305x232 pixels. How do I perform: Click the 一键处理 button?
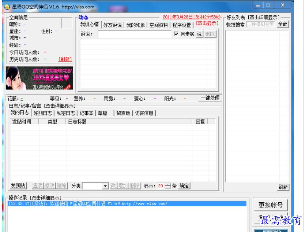point(210,98)
